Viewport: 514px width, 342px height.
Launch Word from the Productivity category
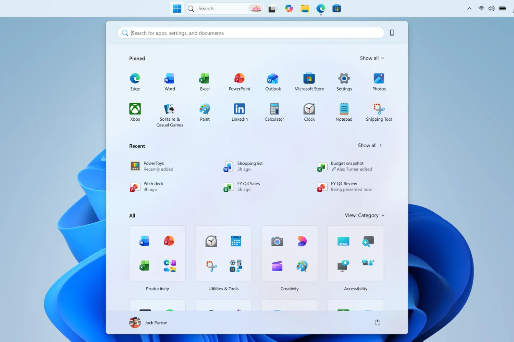click(x=144, y=241)
